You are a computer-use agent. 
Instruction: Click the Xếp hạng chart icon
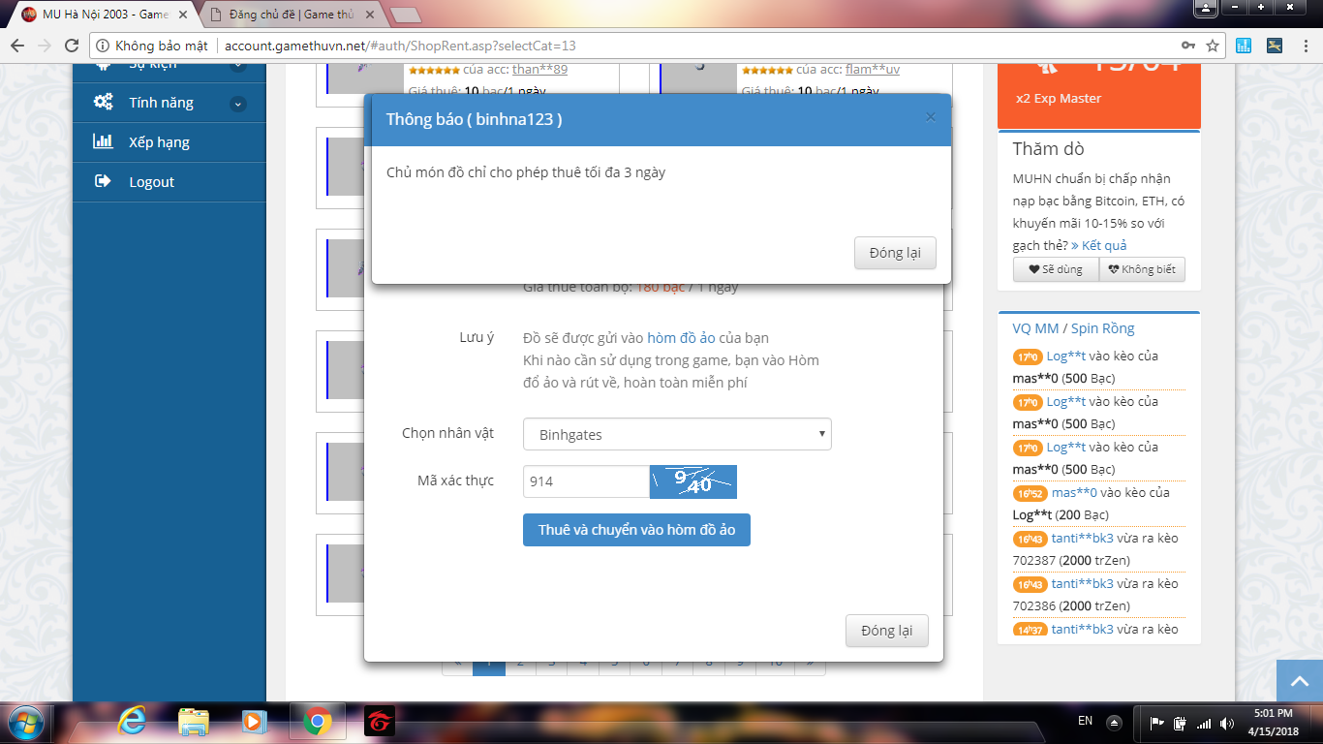click(x=103, y=141)
